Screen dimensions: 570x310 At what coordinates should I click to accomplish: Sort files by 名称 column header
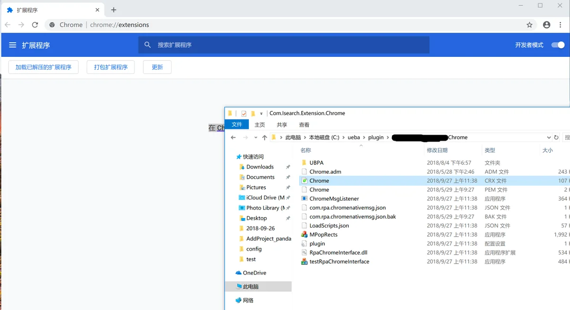click(305, 150)
